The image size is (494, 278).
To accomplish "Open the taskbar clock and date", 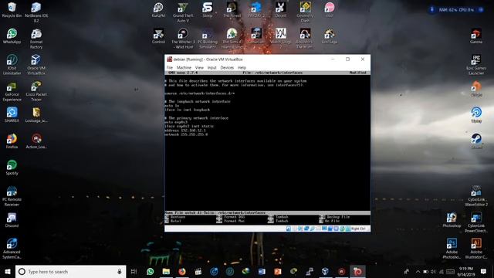I will pyautogui.click(x=466, y=271).
